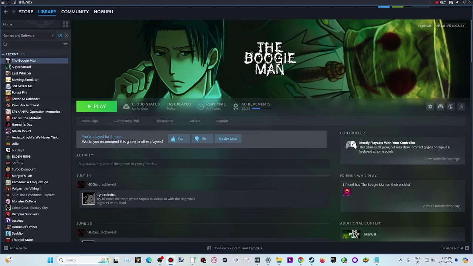This screenshot has width=473, height=266.
Task: Go forward with the right arrow
Action: (14, 12)
